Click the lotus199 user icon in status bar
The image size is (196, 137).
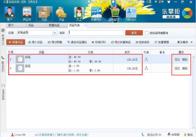pos(12,135)
